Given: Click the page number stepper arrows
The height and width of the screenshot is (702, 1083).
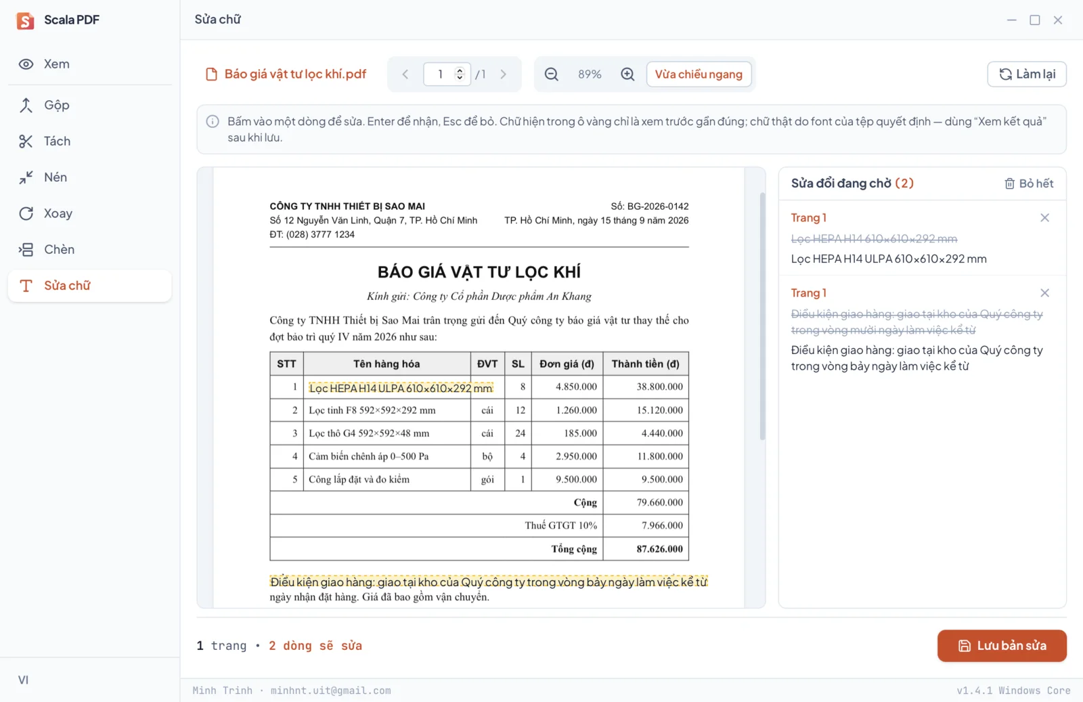Looking at the screenshot, I should pos(460,74).
